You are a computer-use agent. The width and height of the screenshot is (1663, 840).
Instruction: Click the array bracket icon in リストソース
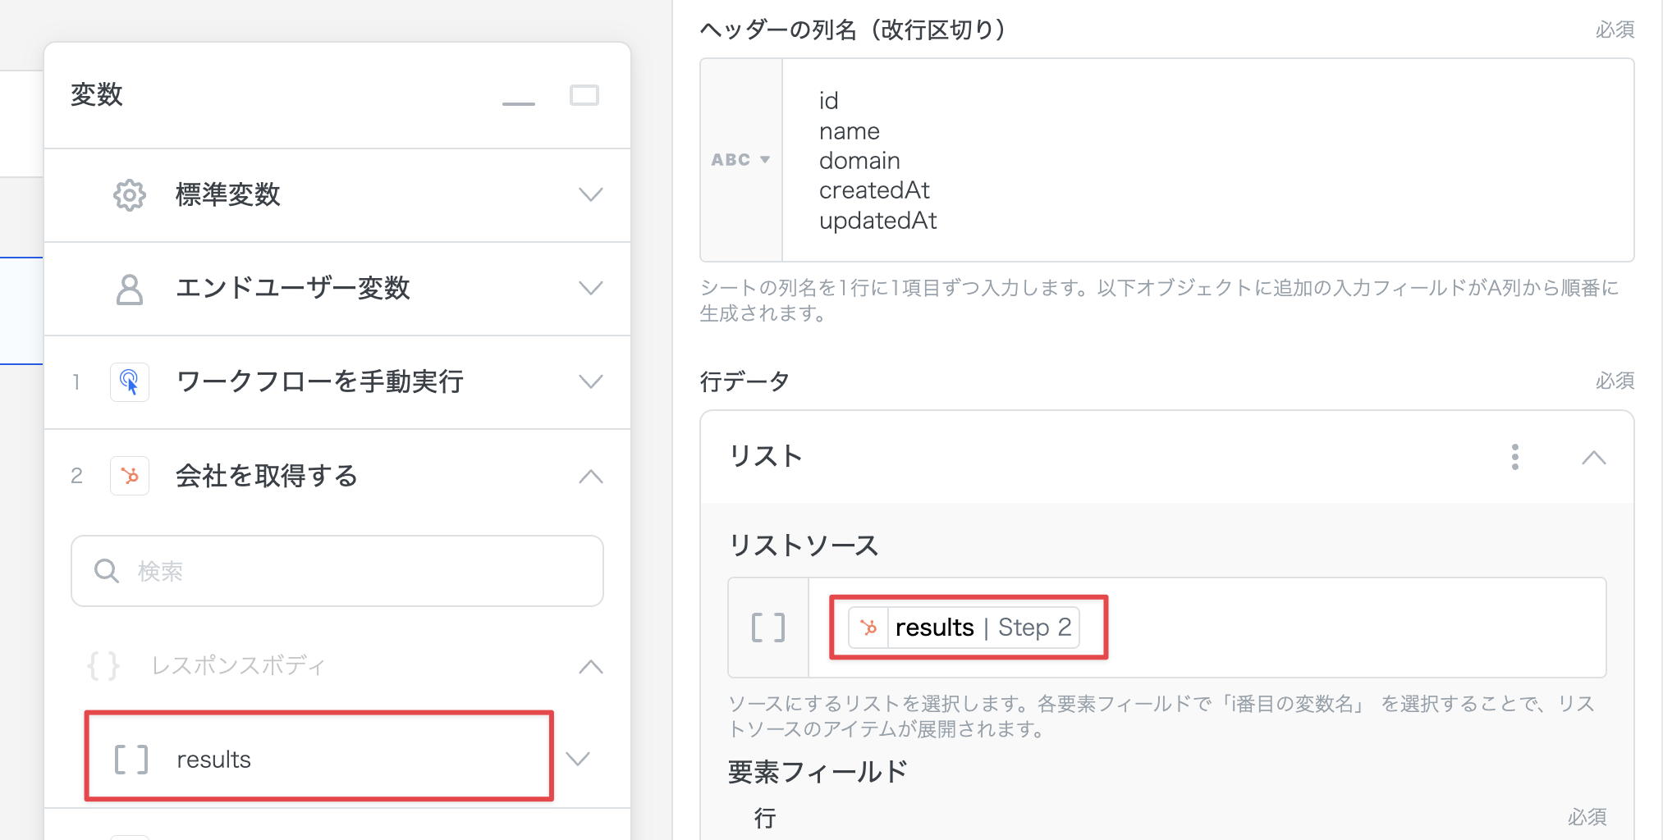(x=768, y=628)
